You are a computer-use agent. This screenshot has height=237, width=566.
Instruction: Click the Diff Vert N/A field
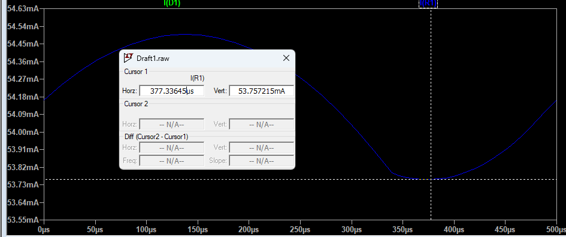[x=262, y=147]
